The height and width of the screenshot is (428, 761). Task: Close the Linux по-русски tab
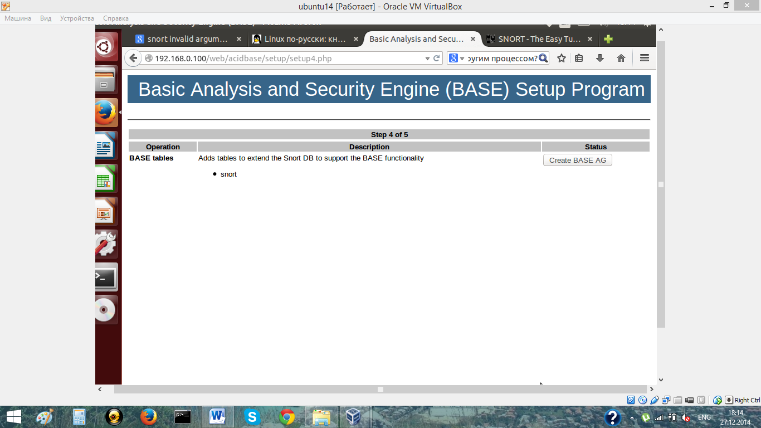click(x=356, y=39)
